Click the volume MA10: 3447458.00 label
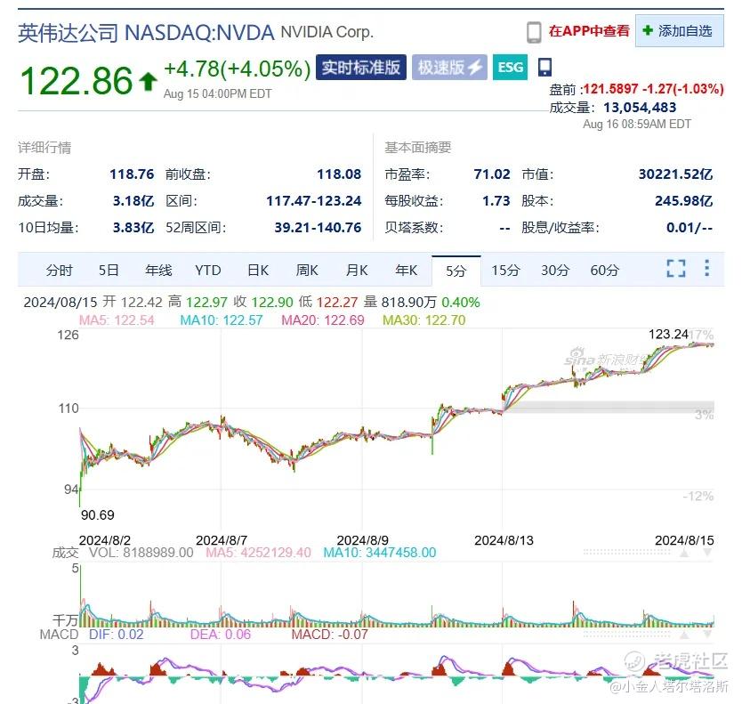The width and height of the screenshot is (742, 704). point(380,553)
